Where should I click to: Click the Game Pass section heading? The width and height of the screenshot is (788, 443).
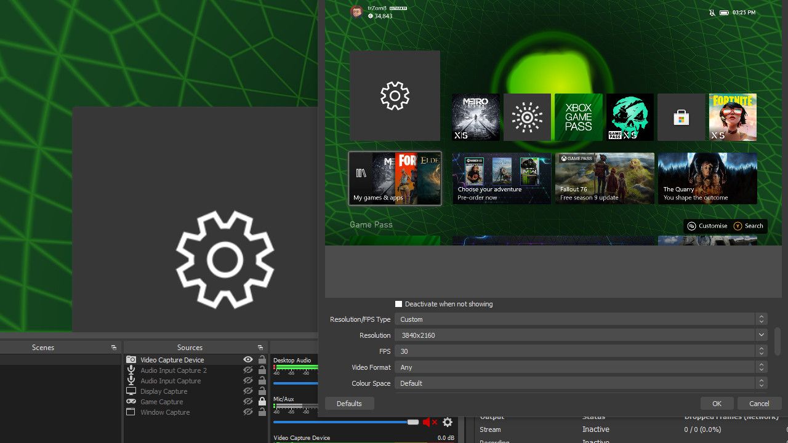[x=371, y=225]
